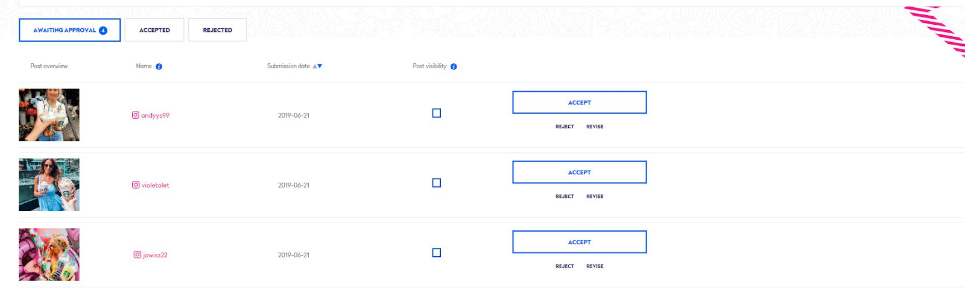The height and width of the screenshot is (290, 965).
Task: Open the Rejected tab
Action: 217,30
